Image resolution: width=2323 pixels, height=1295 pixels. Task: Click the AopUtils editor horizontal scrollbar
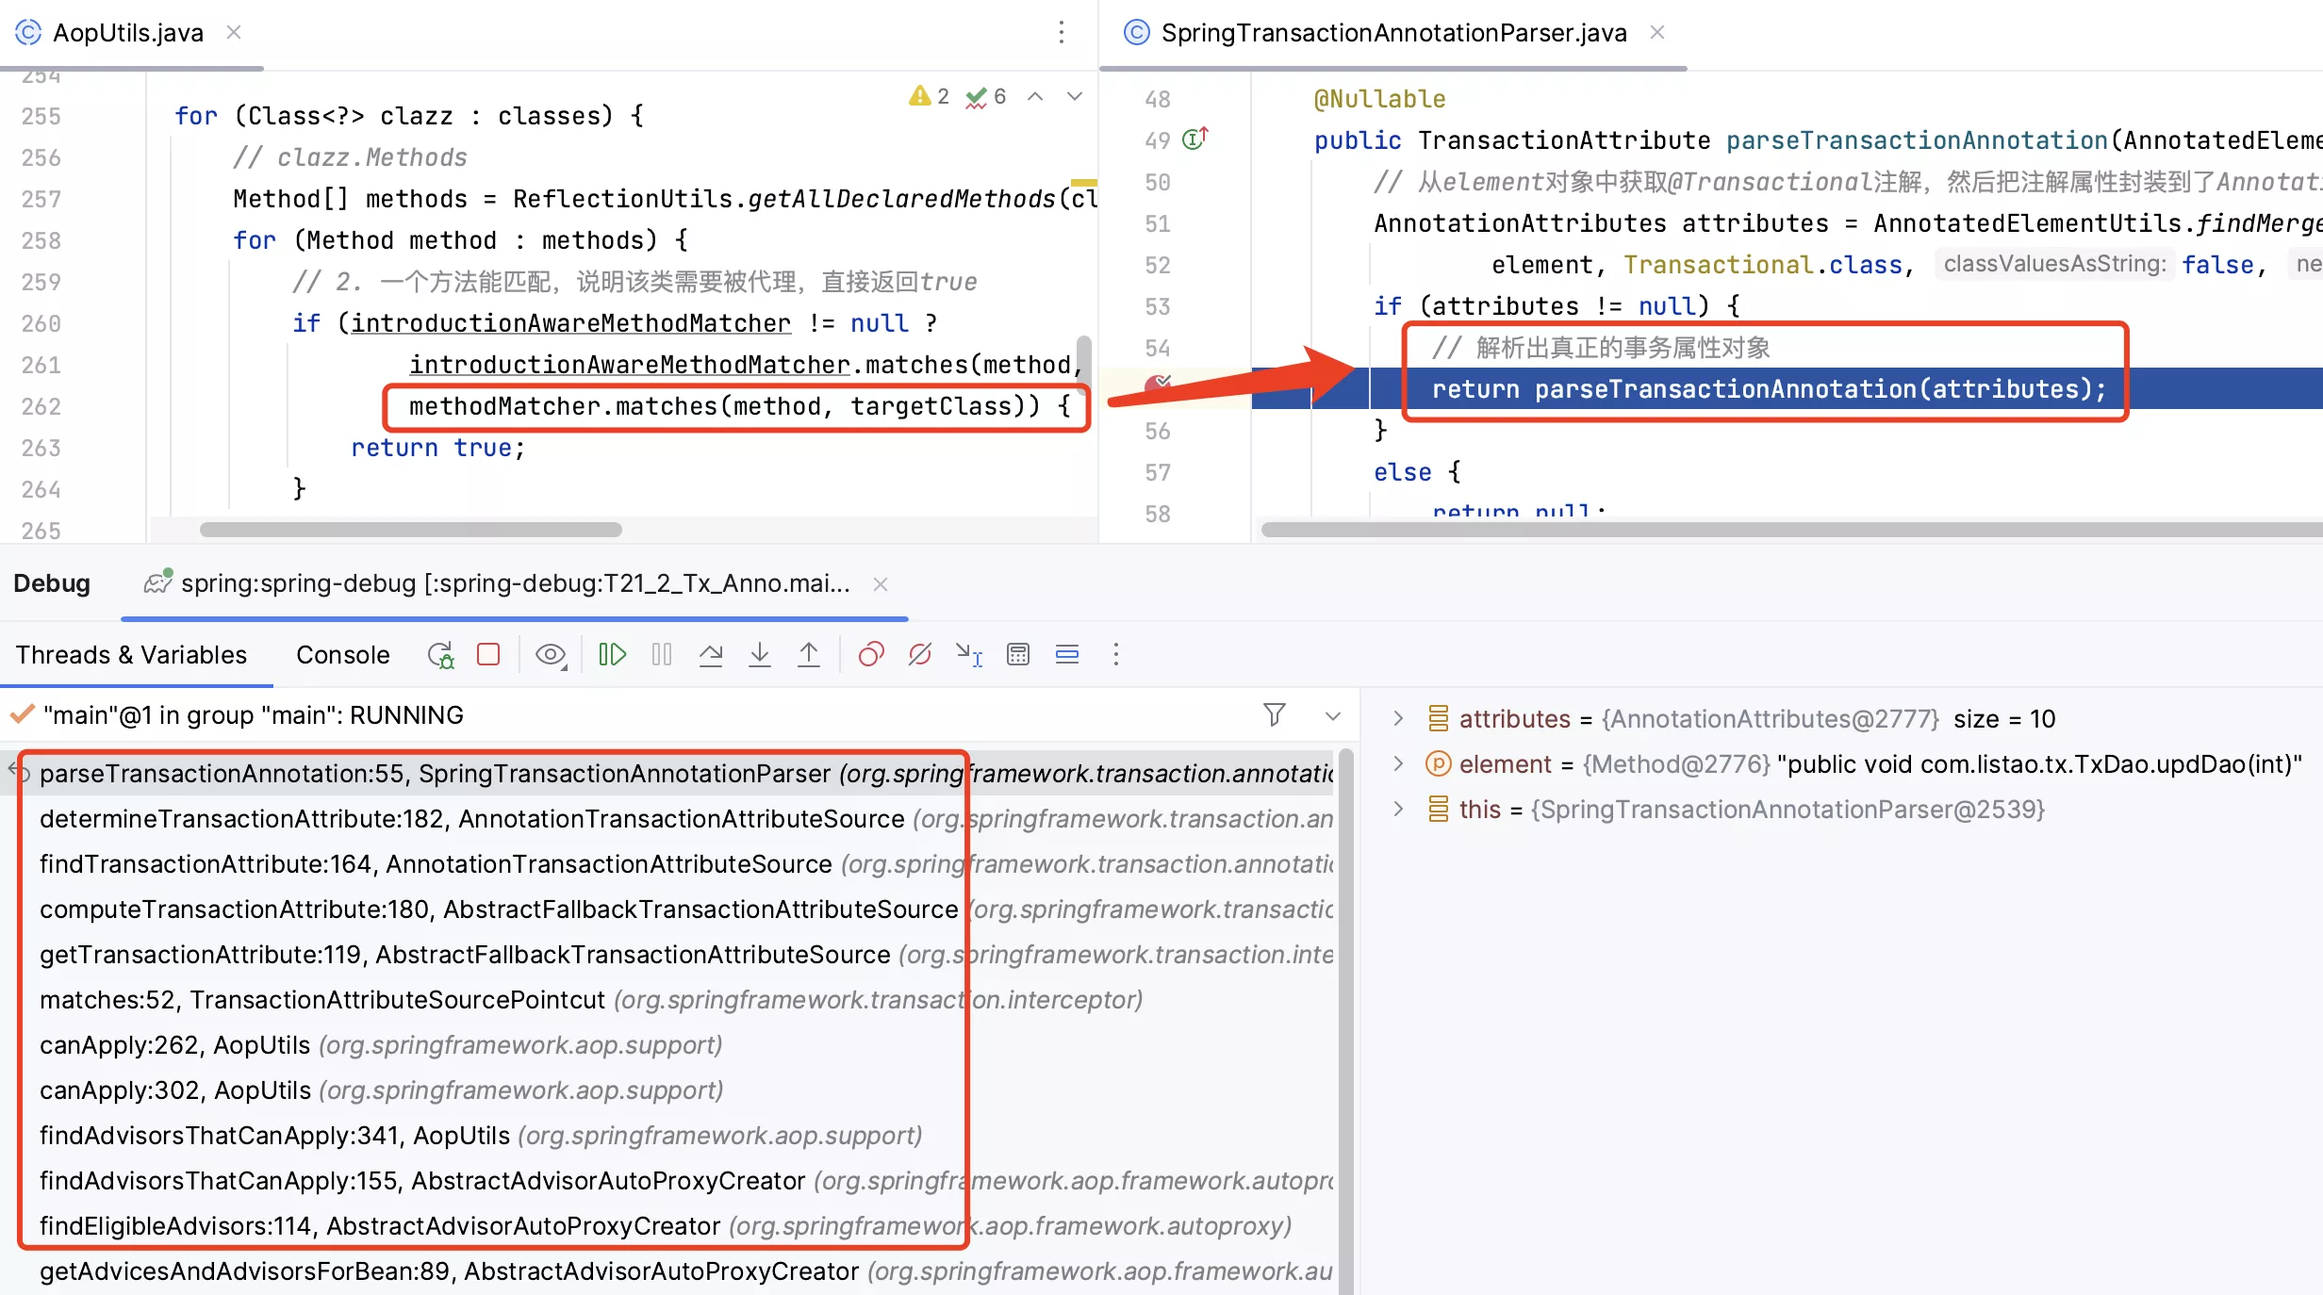point(411,530)
